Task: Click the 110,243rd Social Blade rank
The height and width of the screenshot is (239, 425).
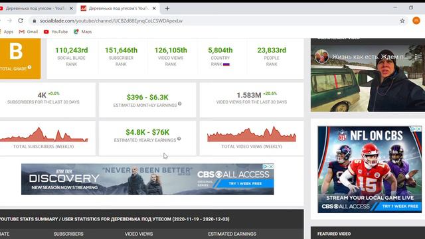Action: (72, 50)
